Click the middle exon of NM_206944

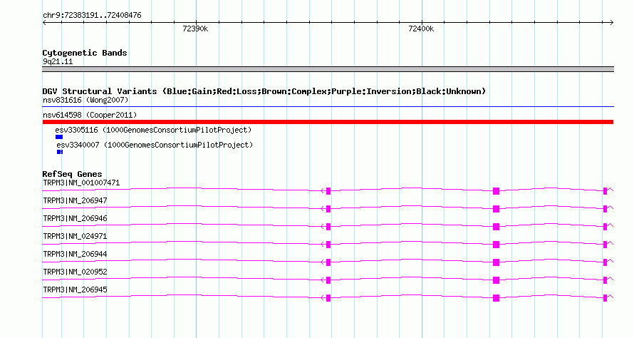pos(496,262)
